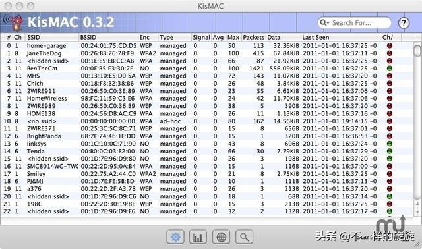The width and height of the screenshot is (422, 249).
Task: Click the WPA2 encryption cell for Smiley
Action: 148,174
